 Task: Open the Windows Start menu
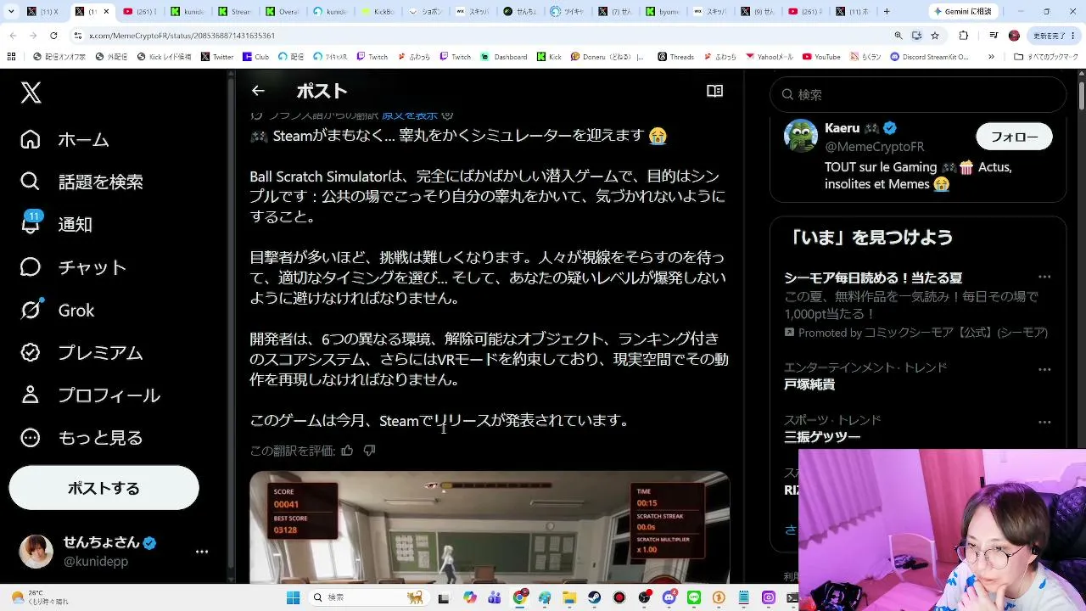(293, 597)
